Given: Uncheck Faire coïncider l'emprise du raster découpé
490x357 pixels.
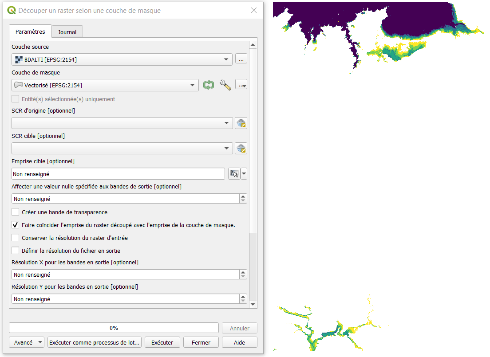Looking at the screenshot, I should [x=16, y=225].
